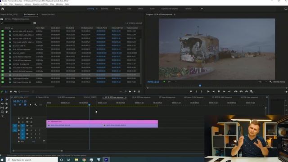
Task: Switch to Color workspace tab
Action: click(129, 9)
